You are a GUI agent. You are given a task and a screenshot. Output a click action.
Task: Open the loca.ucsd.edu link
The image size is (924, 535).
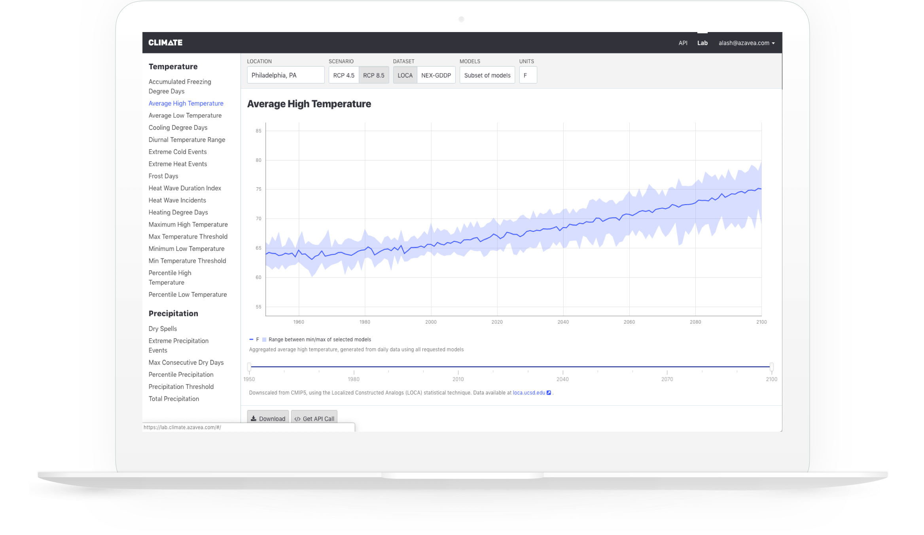point(528,393)
